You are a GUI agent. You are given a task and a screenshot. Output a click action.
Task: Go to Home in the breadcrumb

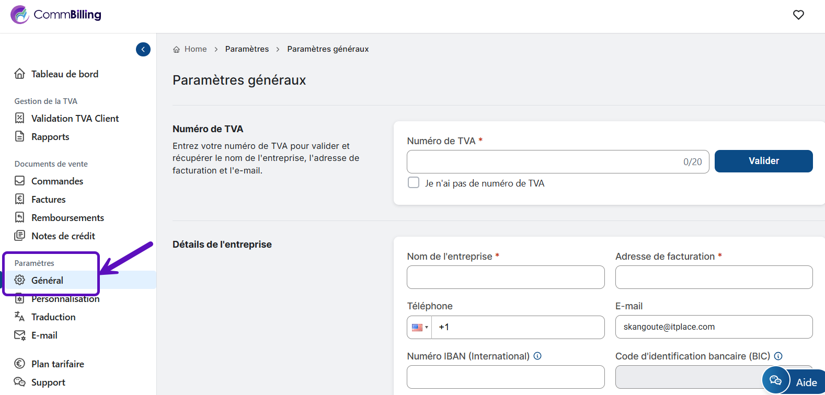(x=195, y=49)
